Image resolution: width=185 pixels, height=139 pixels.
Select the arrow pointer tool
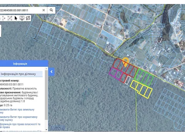click(x=16, y=18)
